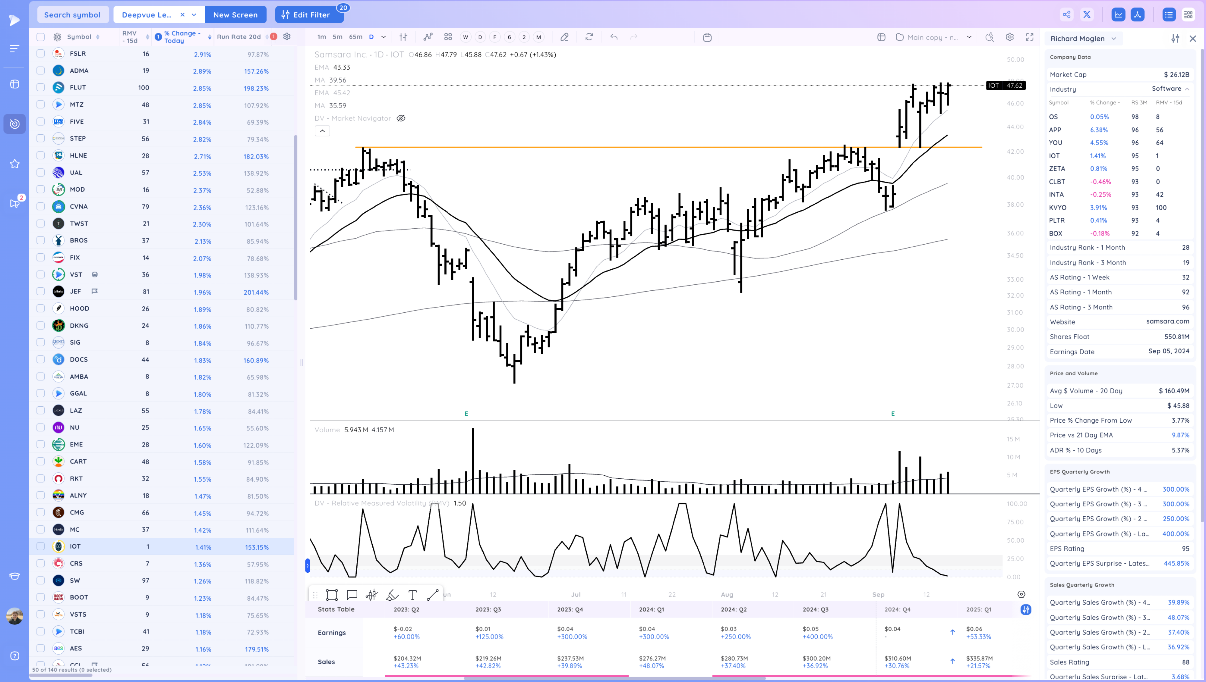This screenshot has width=1206, height=682.
Task: Click the fullscreen chart icon
Action: pos(1029,37)
